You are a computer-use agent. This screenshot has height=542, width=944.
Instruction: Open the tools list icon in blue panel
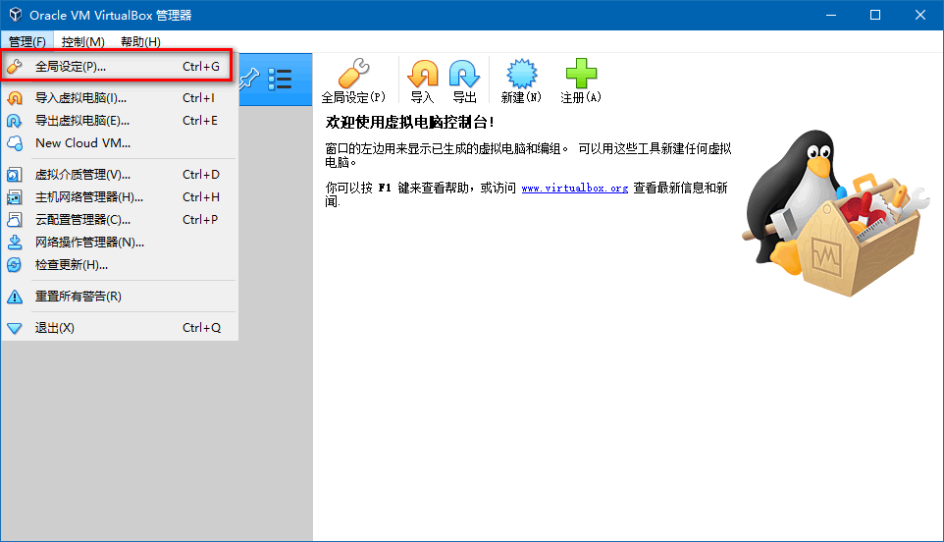click(x=280, y=79)
